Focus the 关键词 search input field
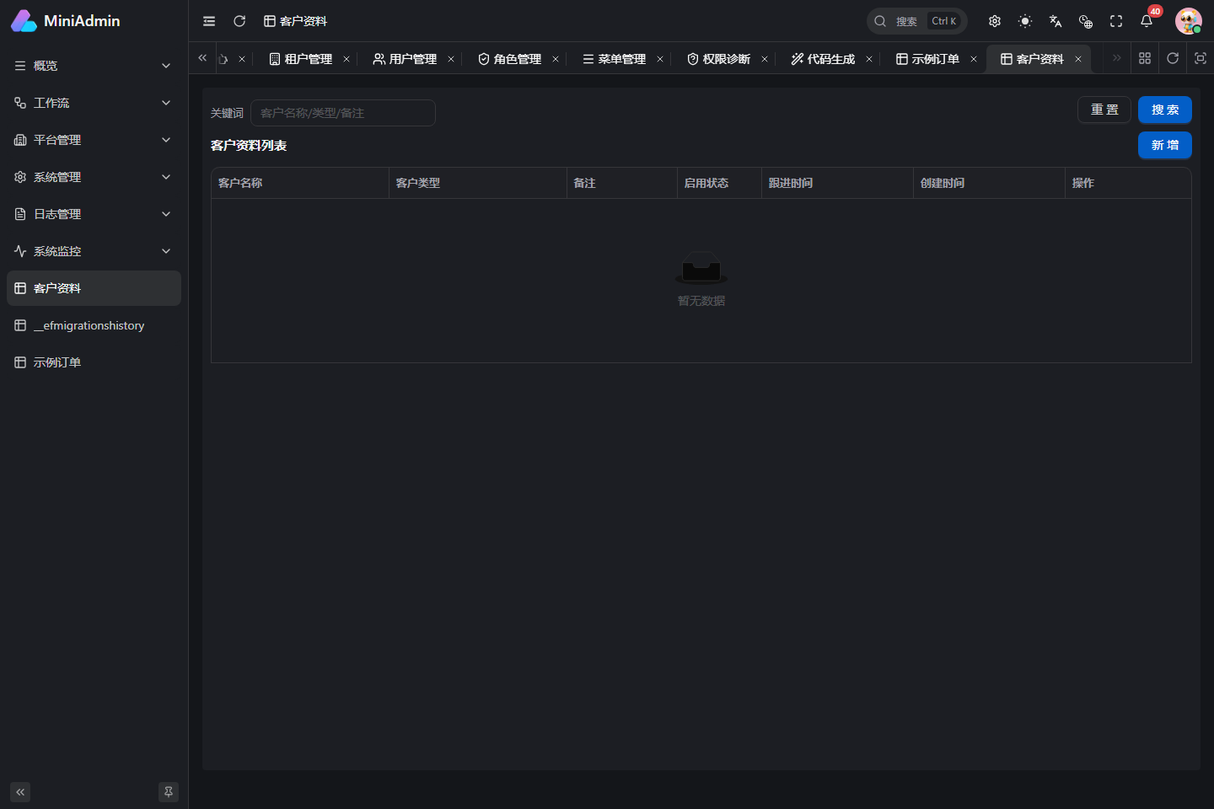1214x809 pixels. click(343, 113)
